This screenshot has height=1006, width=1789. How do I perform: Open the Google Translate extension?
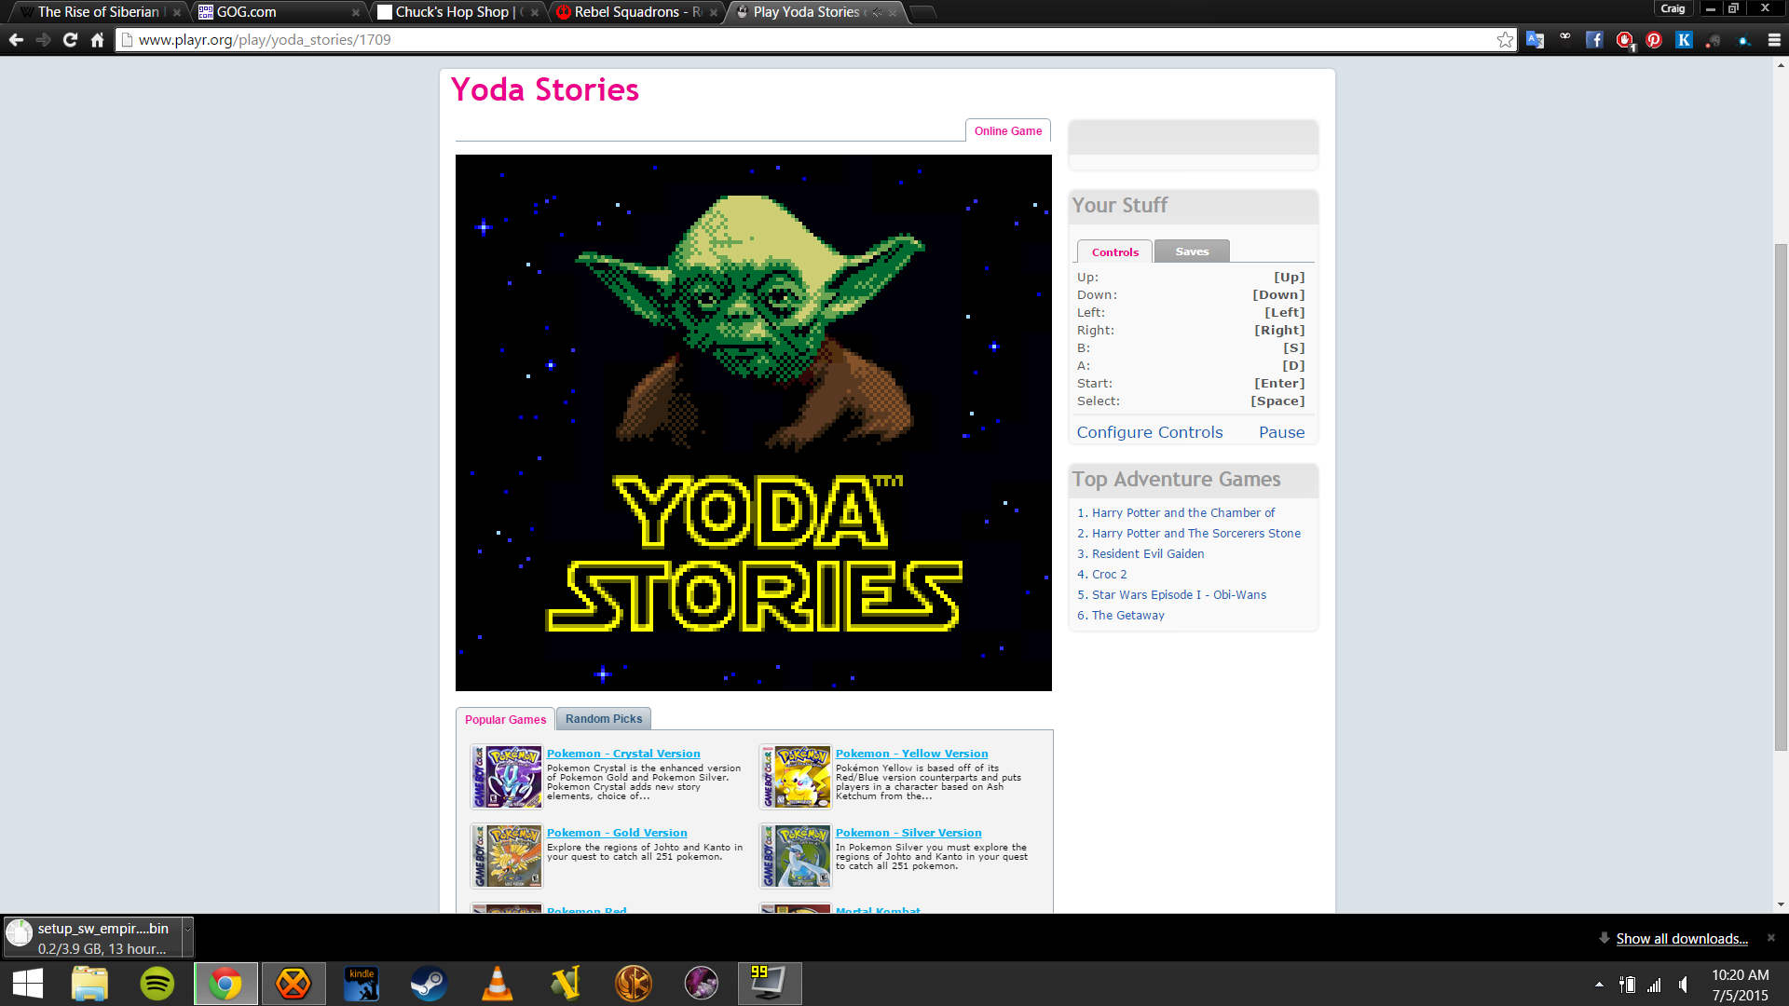tap(1535, 39)
